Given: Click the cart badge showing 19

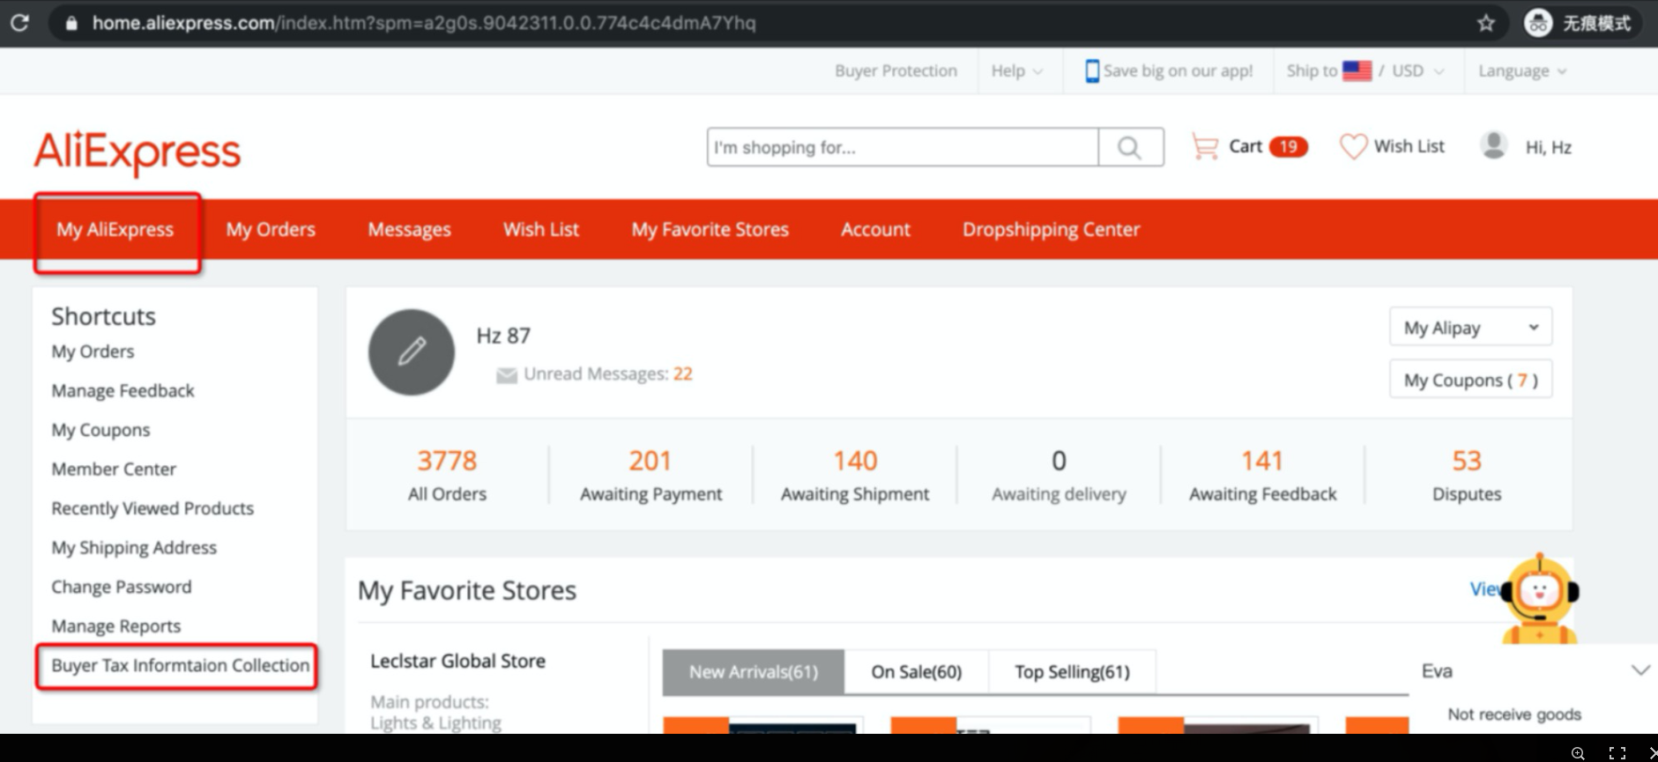Looking at the screenshot, I should [1288, 146].
